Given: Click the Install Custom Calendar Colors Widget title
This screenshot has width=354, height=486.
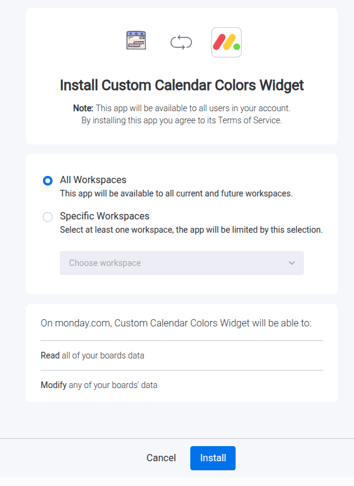Looking at the screenshot, I should pos(176,85).
